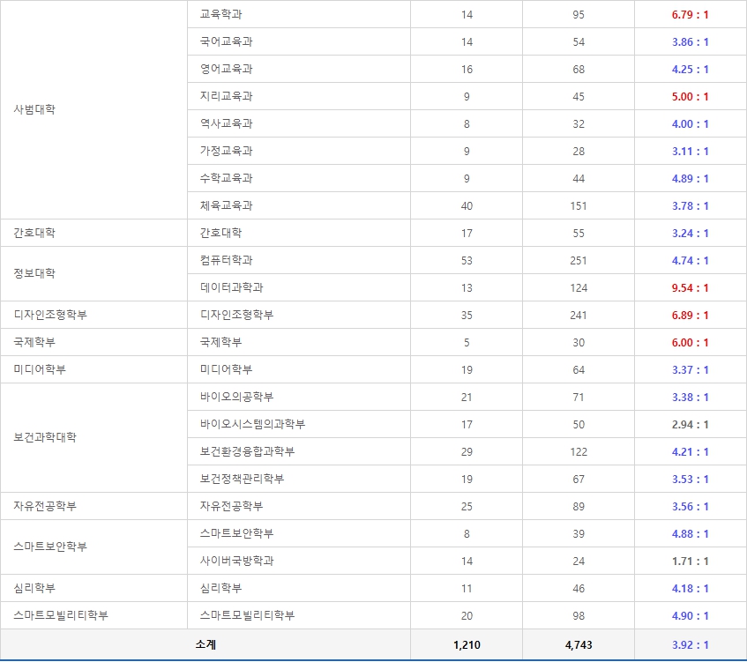Click 스마트보안학부 in department column
The height and width of the screenshot is (662, 747).
pos(236,533)
